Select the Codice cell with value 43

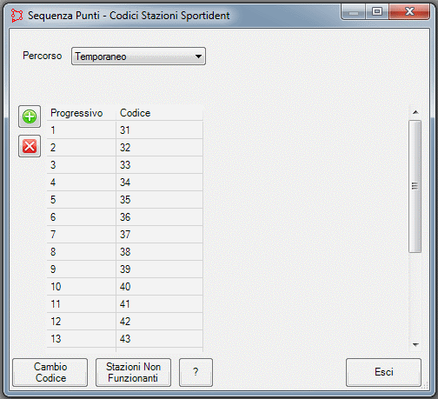[x=159, y=339]
